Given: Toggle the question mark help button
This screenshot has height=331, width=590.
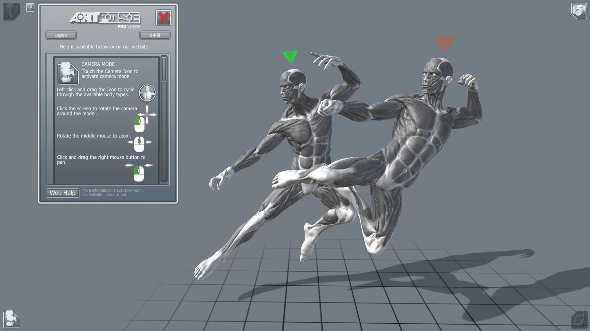Looking at the screenshot, I should click(30, 7).
